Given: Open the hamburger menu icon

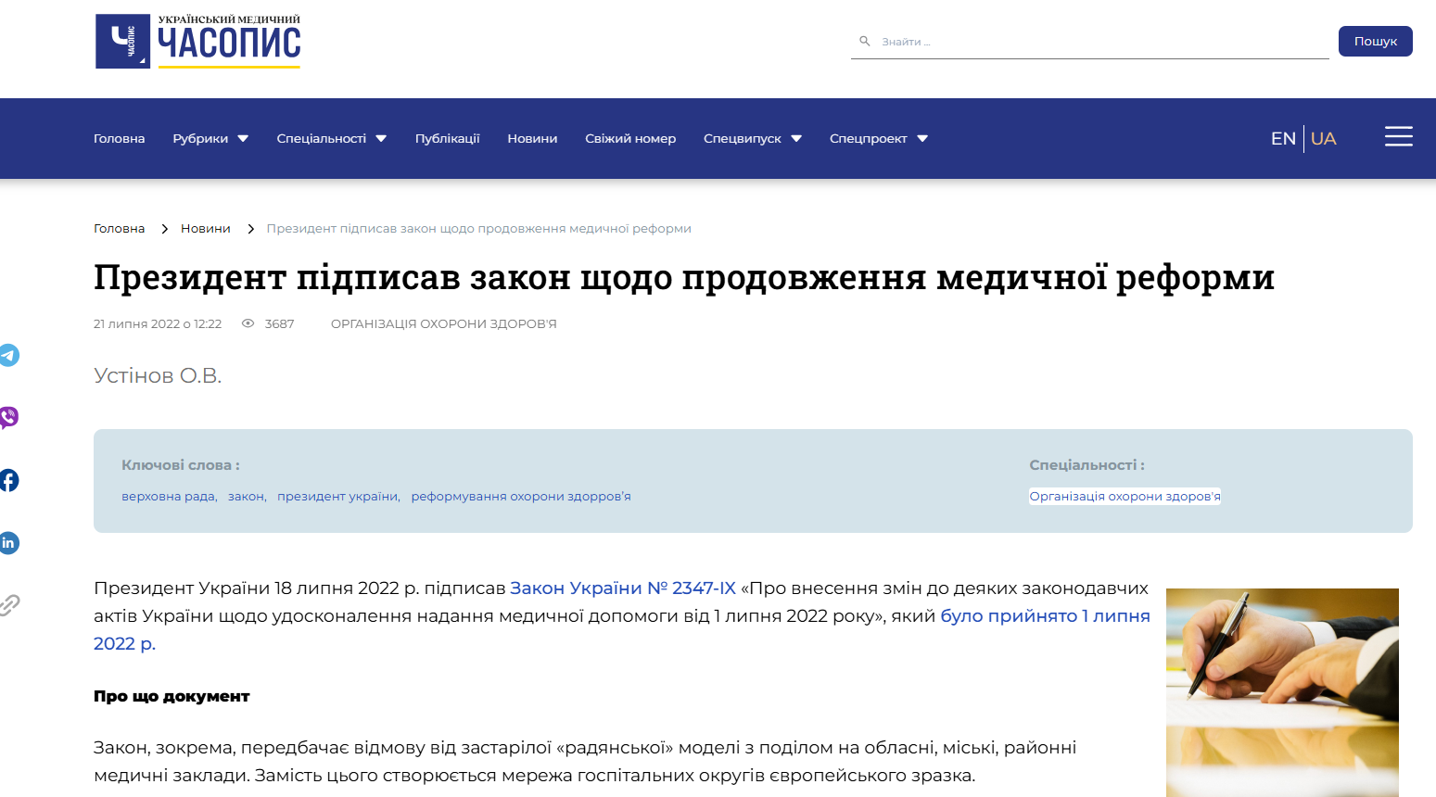Looking at the screenshot, I should (x=1399, y=137).
